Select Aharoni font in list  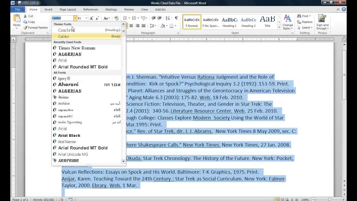87,85
